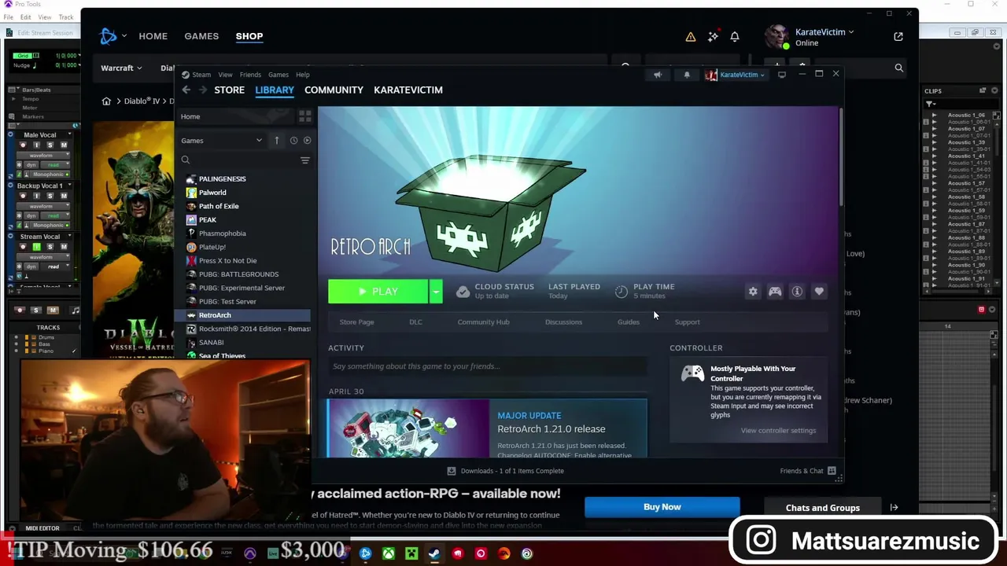Viewport: 1007px width, 566px height.
Task: Click Battle.net search magnifier icon
Action: pos(898,68)
